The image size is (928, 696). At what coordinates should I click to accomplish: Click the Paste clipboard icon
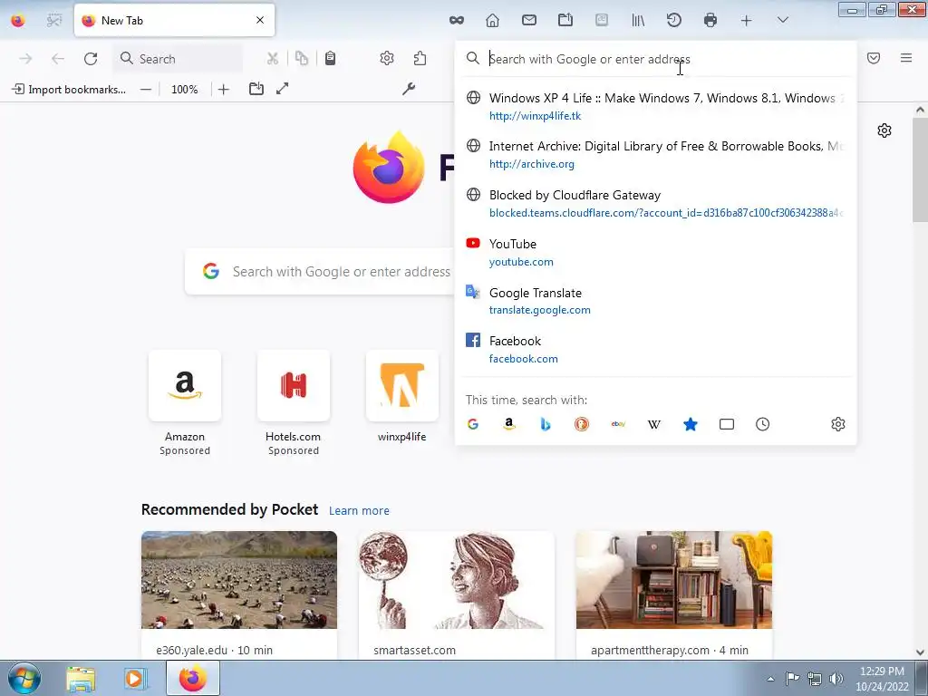[330, 58]
